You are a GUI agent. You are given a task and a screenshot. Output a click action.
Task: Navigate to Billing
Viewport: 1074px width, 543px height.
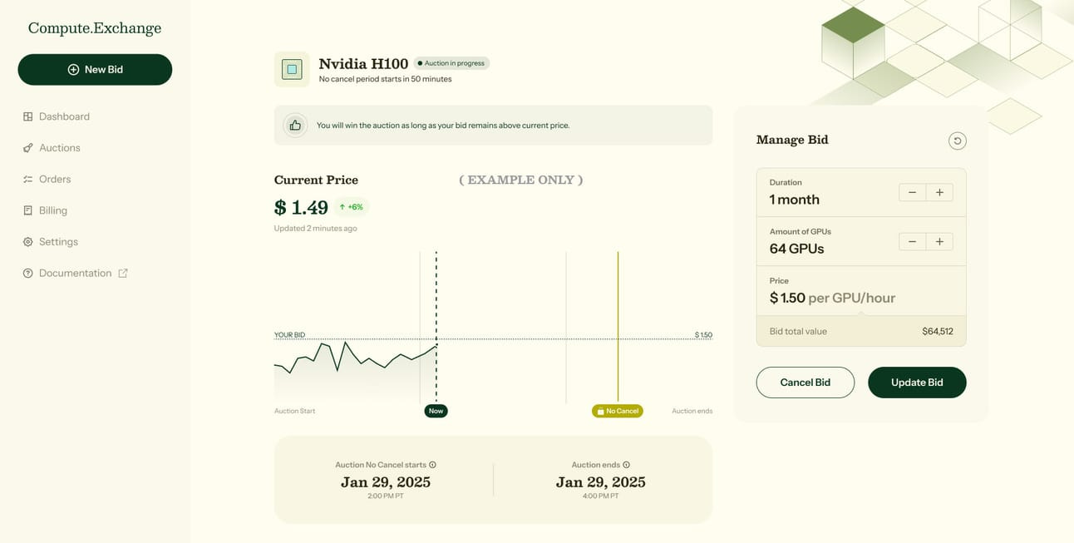point(53,210)
